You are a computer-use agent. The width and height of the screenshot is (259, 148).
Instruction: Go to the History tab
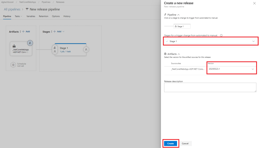(x=67, y=16)
